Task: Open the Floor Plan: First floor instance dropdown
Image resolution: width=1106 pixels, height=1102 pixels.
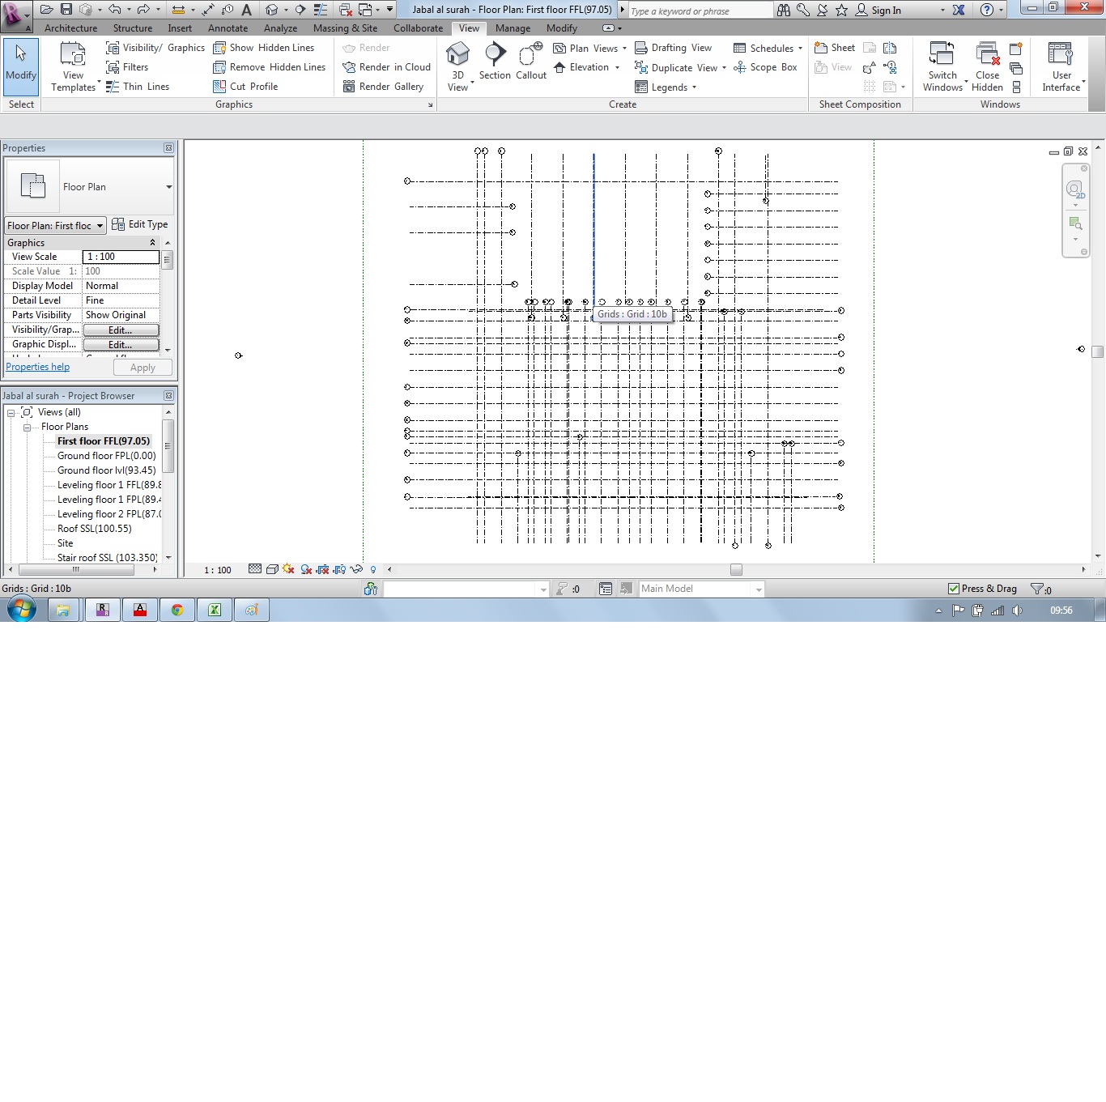Action: coord(56,226)
